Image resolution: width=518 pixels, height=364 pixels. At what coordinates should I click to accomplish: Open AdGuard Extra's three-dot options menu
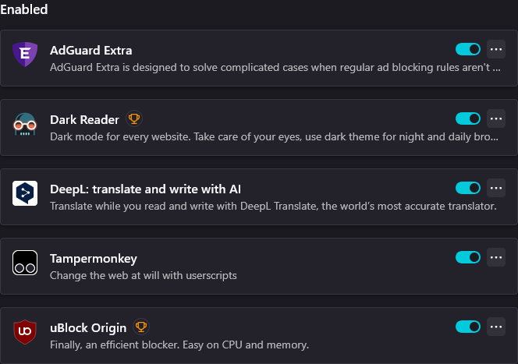(496, 50)
